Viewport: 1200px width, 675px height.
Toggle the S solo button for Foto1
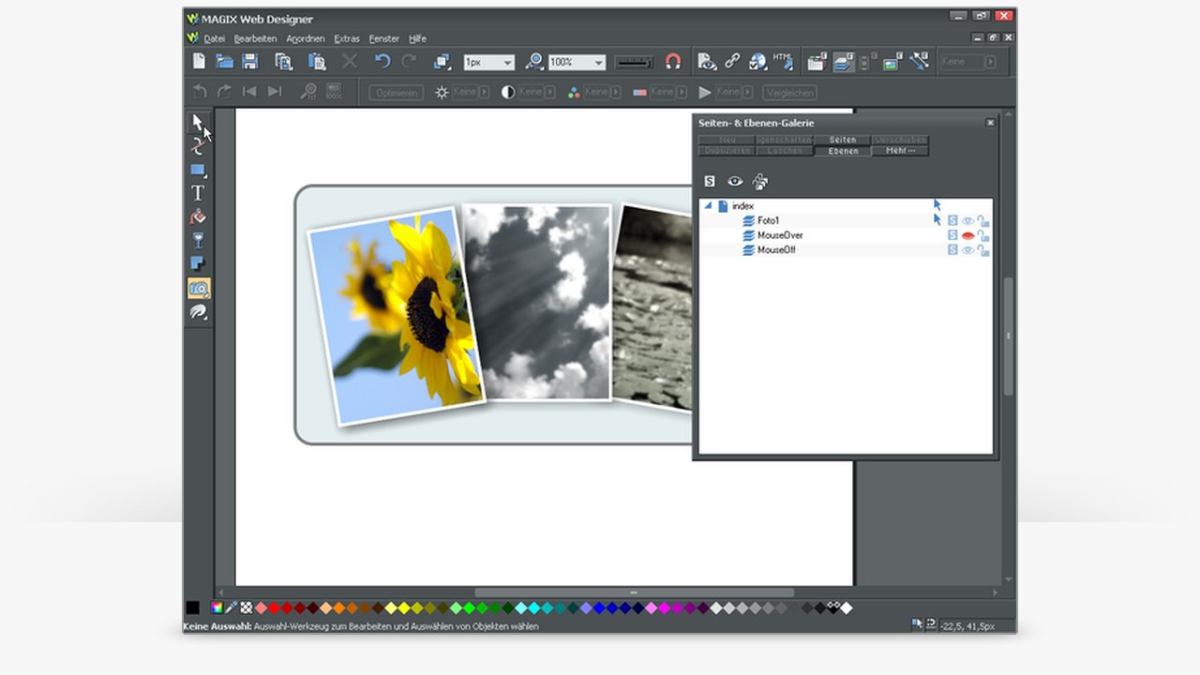tap(952, 221)
